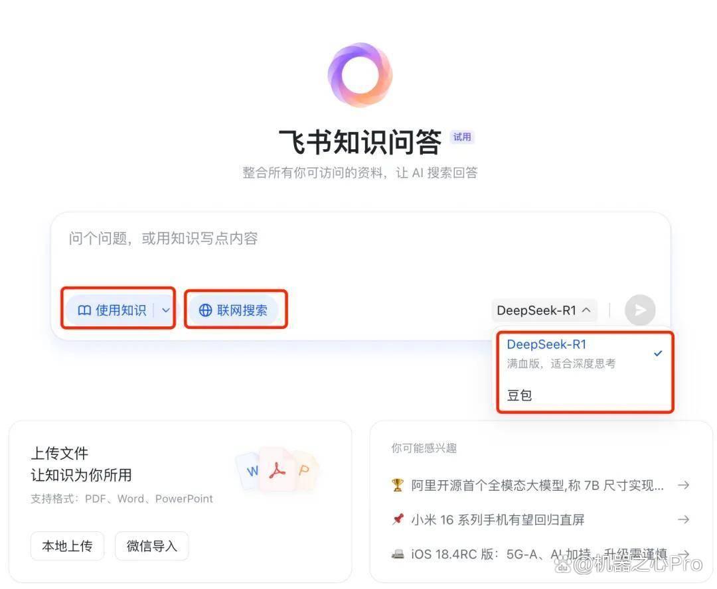This screenshot has height=589, width=717.
Task: Focus the 问个问题 question input field
Action: [x=360, y=249]
